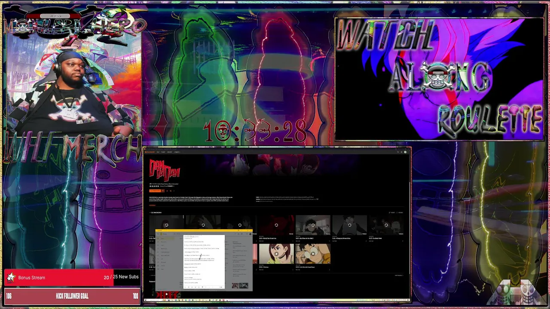Viewport: 550px width, 309px height.
Task: Open the first episode thumbnail in top row
Action: click(166, 225)
